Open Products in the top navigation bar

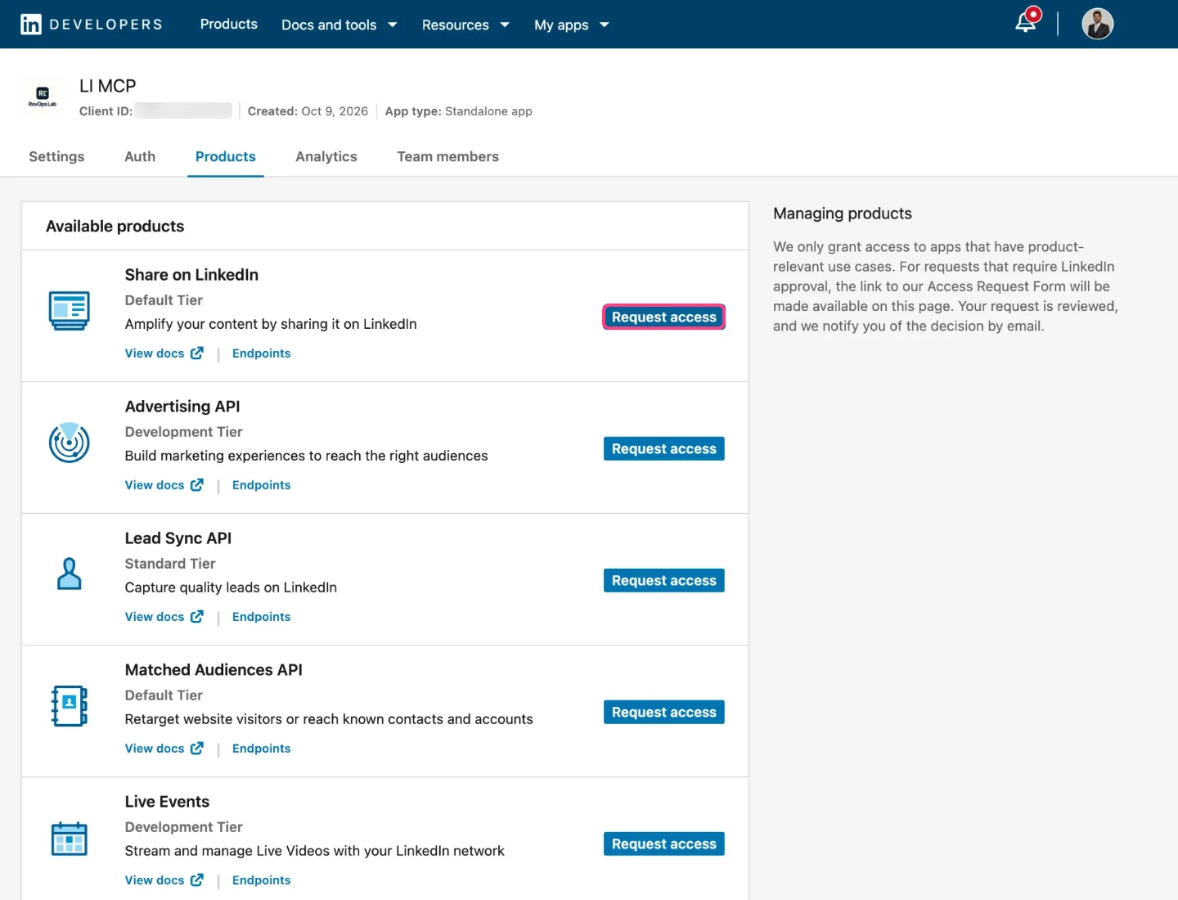point(229,25)
